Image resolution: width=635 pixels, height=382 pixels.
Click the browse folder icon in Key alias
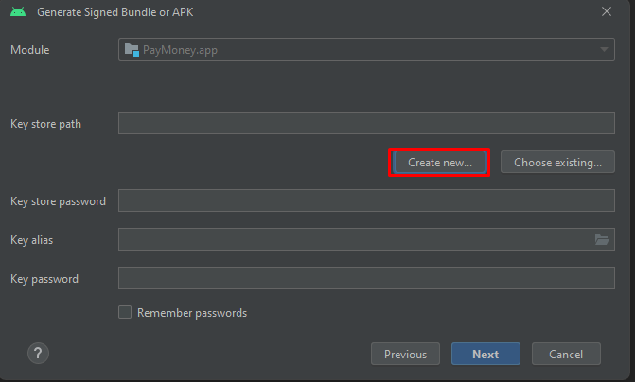coord(602,240)
